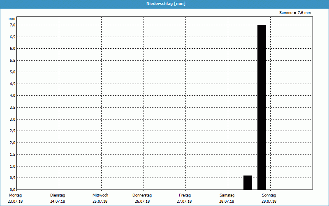Click the 0,5 y-axis value

pos(12,178)
